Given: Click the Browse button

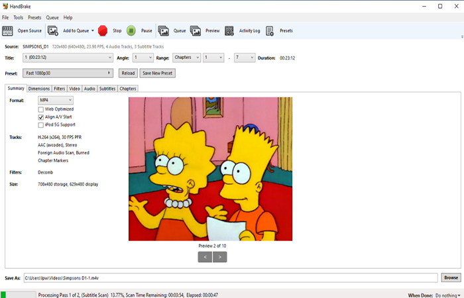Looking at the screenshot, I should click(451, 277).
